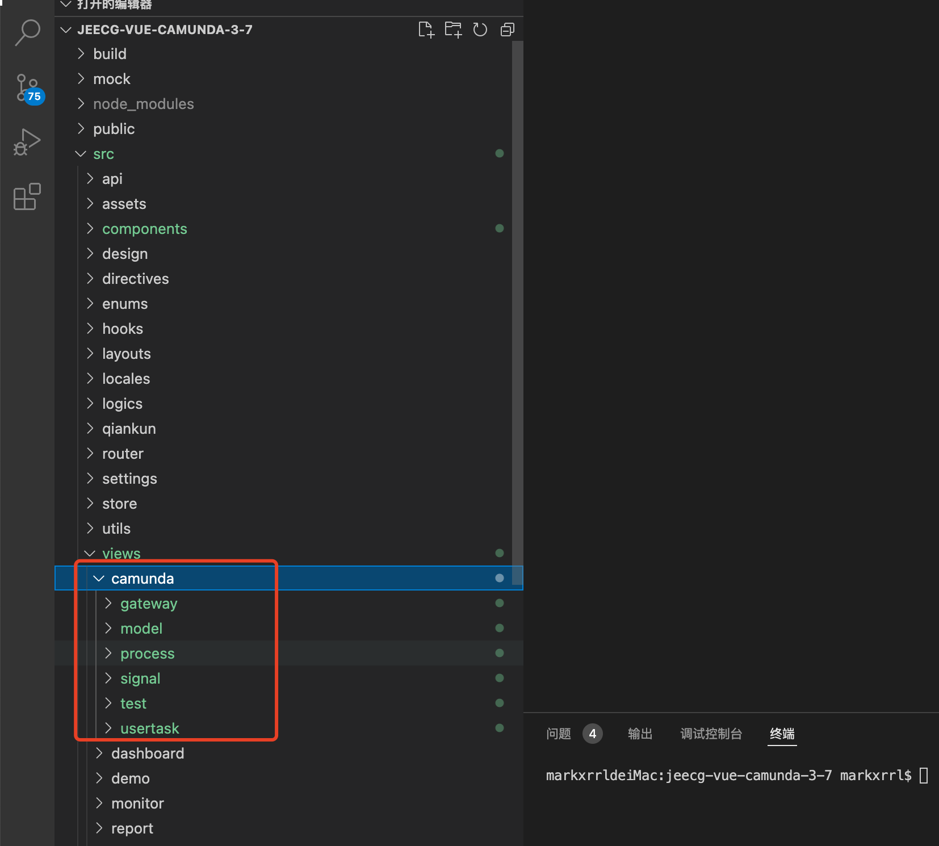Click the New File icon in explorer header
The width and height of the screenshot is (939, 846).
426,30
